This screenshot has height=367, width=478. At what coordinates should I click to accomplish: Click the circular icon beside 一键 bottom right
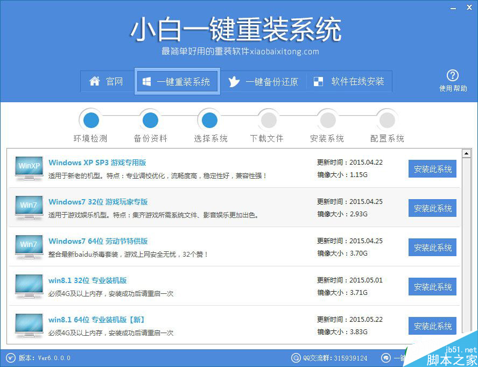pos(386,357)
